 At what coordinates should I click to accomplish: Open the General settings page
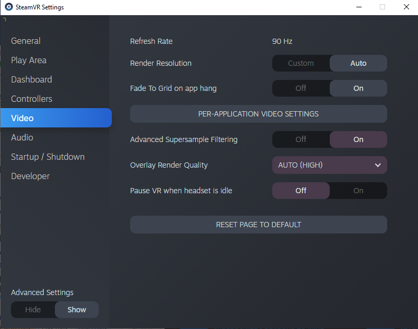(x=26, y=41)
